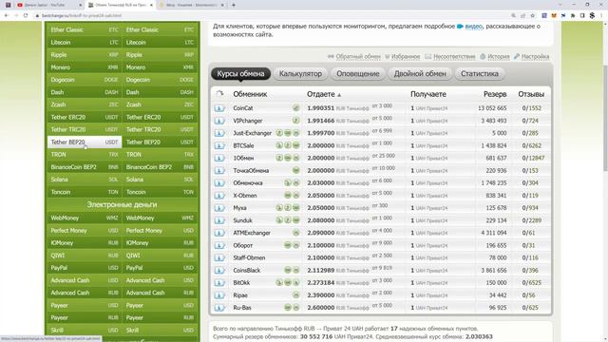Image resolution: width=608 pixels, height=342 pixels.
Task: Open the BTCSale exchanger link
Action: (x=243, y=145)
